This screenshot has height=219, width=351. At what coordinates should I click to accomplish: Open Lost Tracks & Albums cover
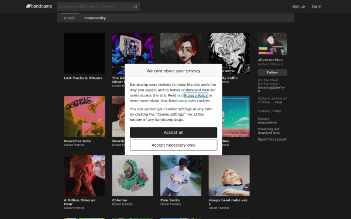pos(84,53)
